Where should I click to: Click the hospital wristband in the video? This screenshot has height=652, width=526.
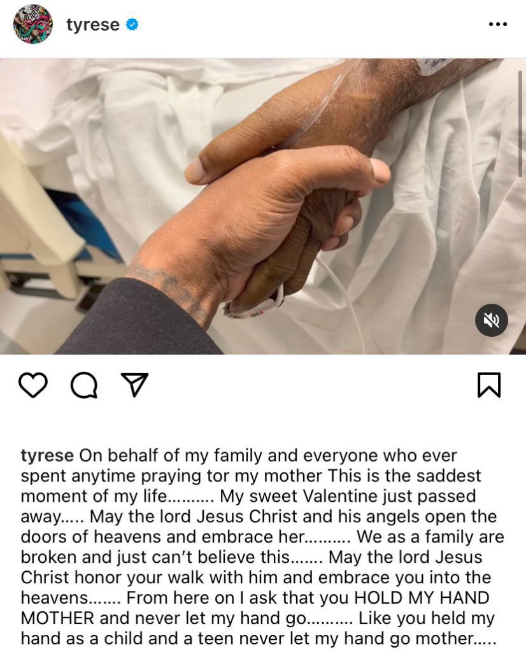tap(255, 306)
